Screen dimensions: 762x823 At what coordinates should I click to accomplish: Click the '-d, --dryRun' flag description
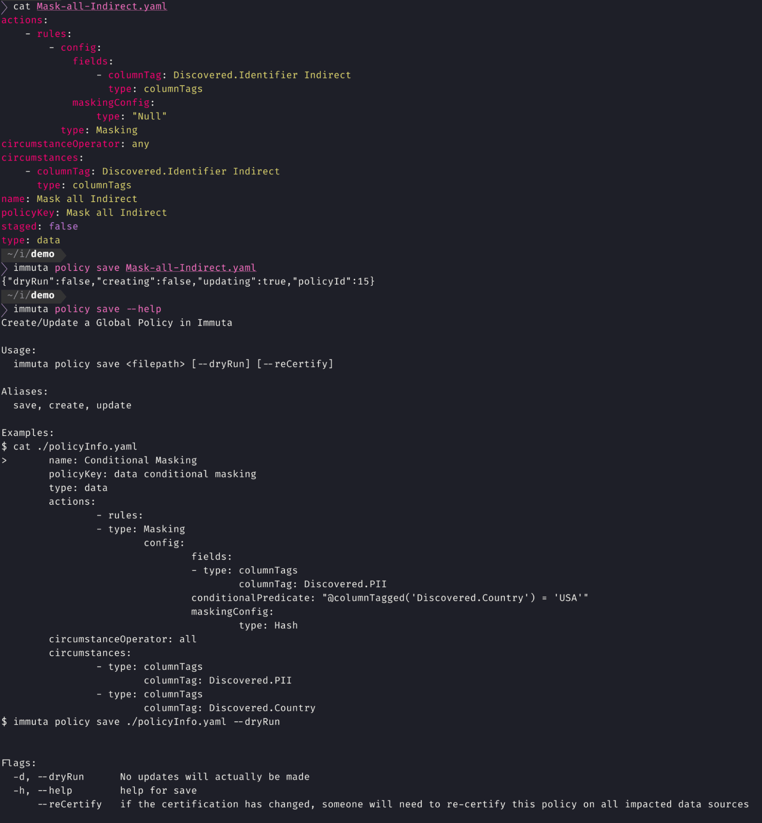pyautogui.click(x=161, y=777)
